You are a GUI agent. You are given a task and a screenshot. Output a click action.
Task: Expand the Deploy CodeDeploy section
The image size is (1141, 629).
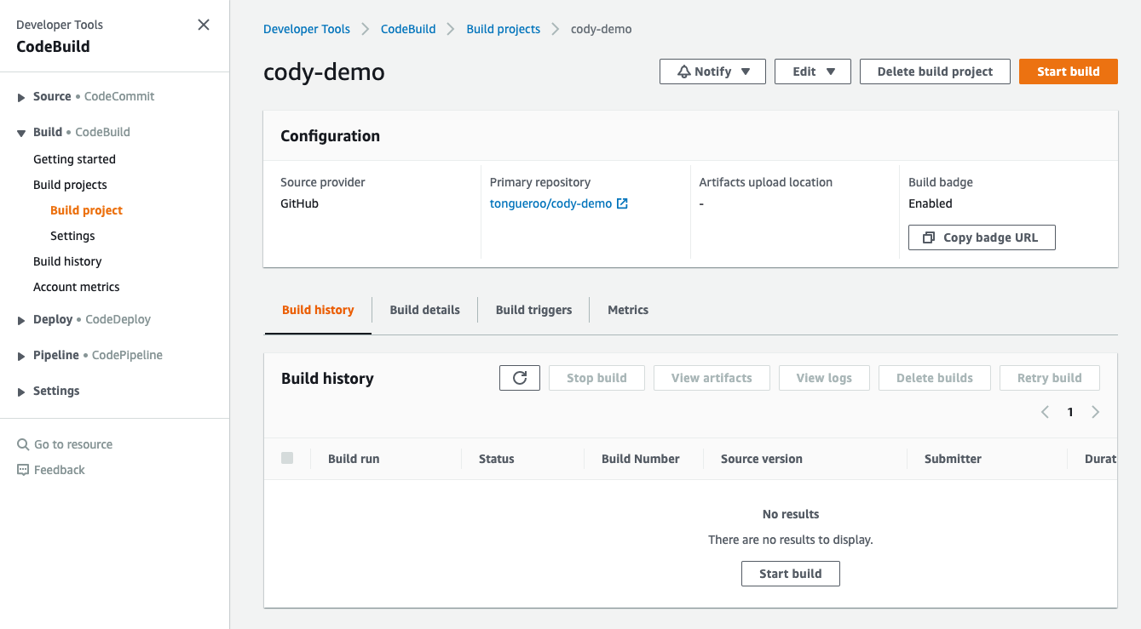coord(21,320)
